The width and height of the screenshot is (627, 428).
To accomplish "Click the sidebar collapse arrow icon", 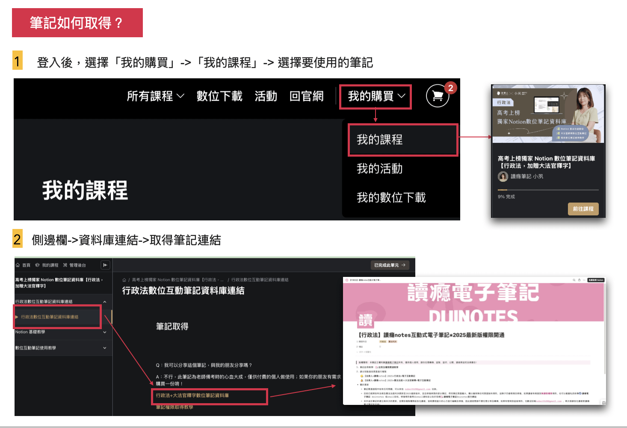I will [x=105, y=265].
